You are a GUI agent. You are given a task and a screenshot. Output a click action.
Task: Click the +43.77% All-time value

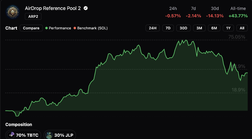click(238, 16)
